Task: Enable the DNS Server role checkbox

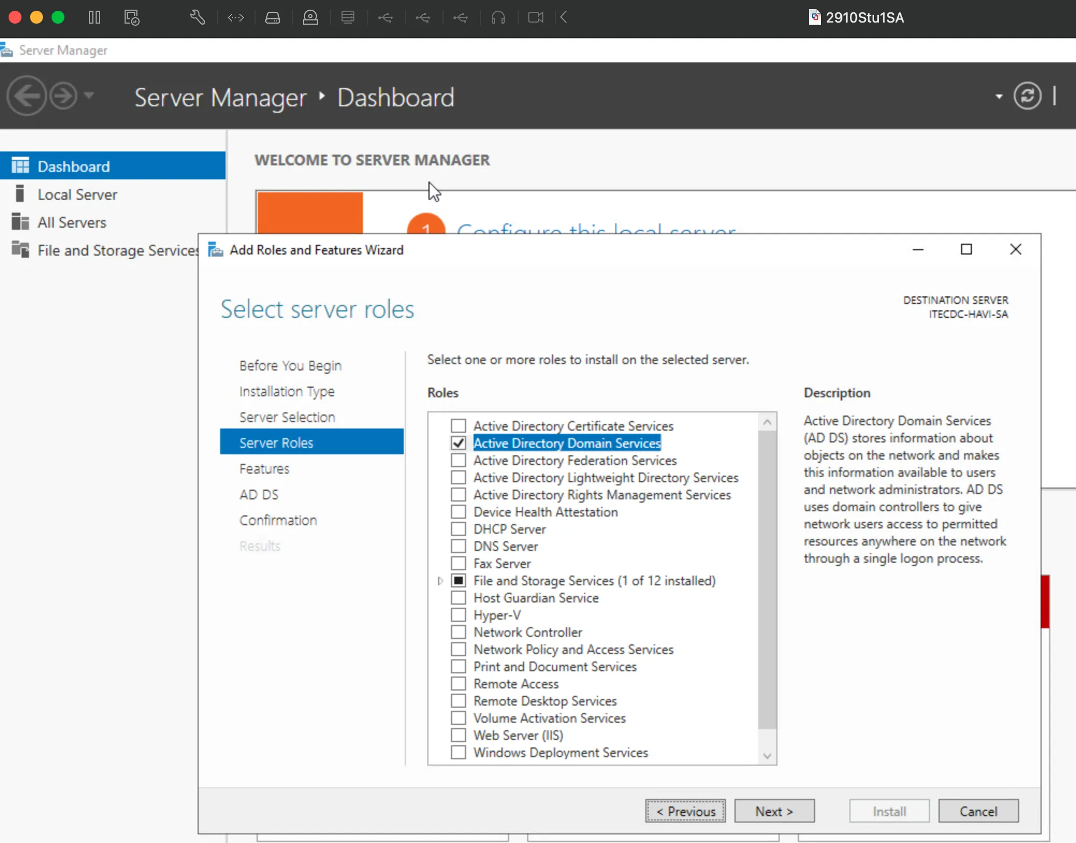Action: pos(458,546)
